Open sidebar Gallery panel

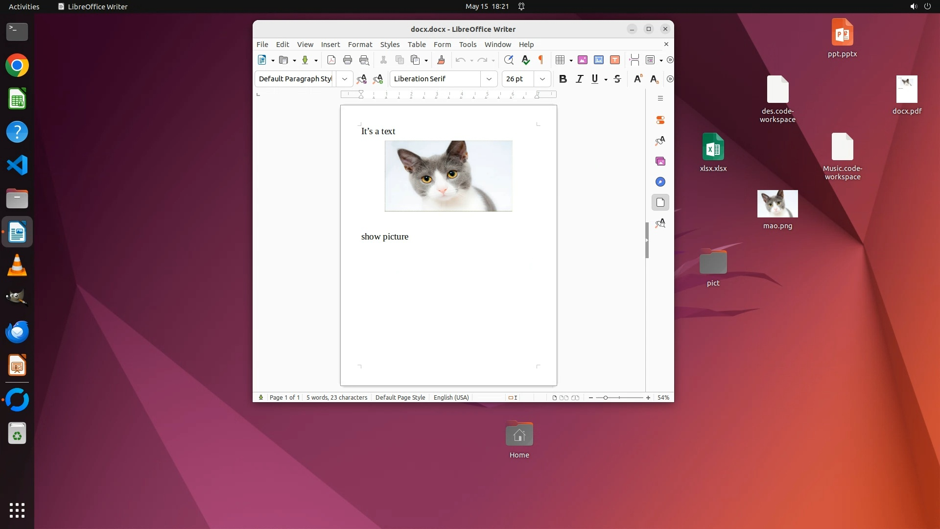[x=660, y=161]
